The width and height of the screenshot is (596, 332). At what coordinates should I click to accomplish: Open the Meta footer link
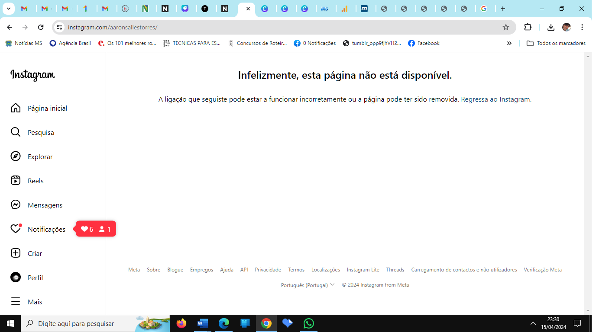pos(134,270)
